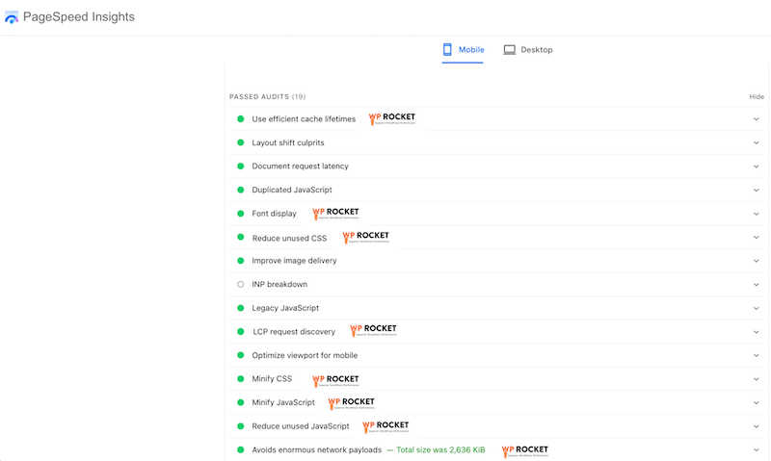Switch to the Mobile tab
771x461 pixels.
(x=464, y=50)
